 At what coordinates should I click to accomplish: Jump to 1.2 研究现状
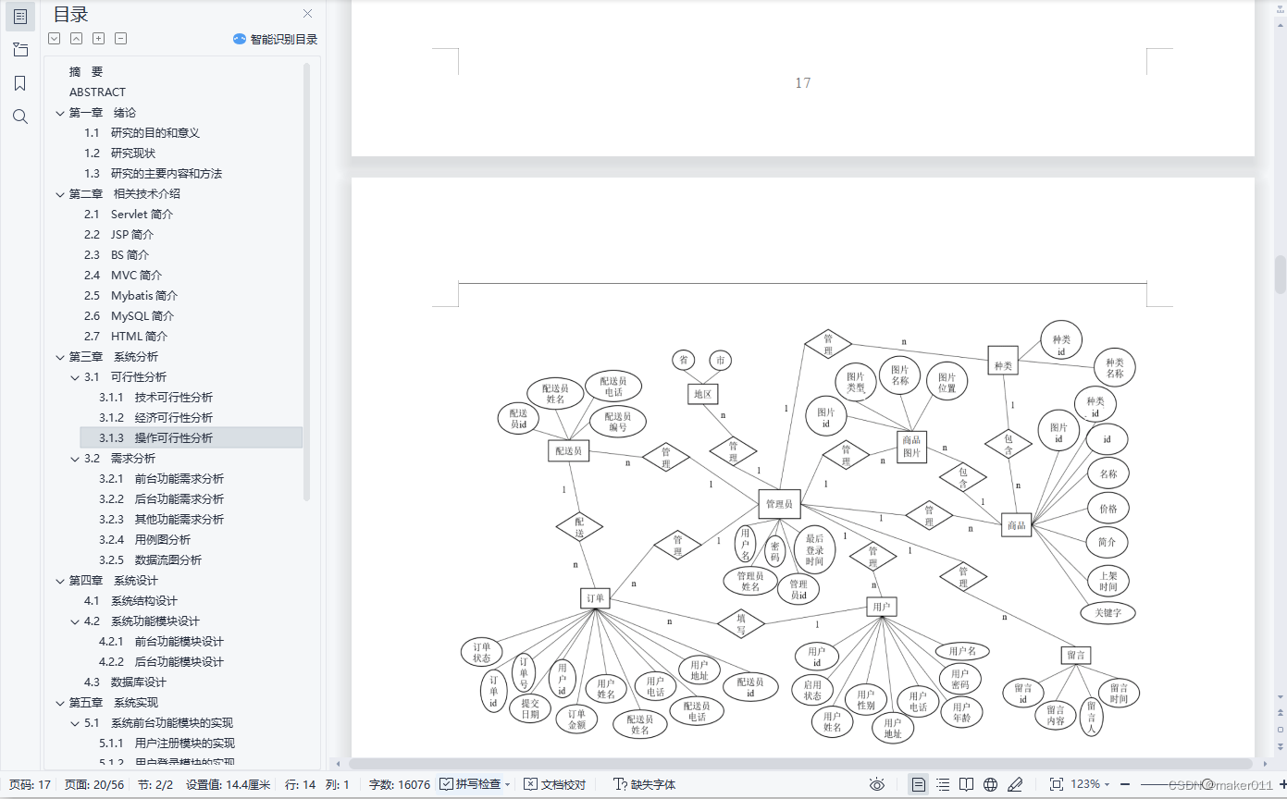point(119,154)
